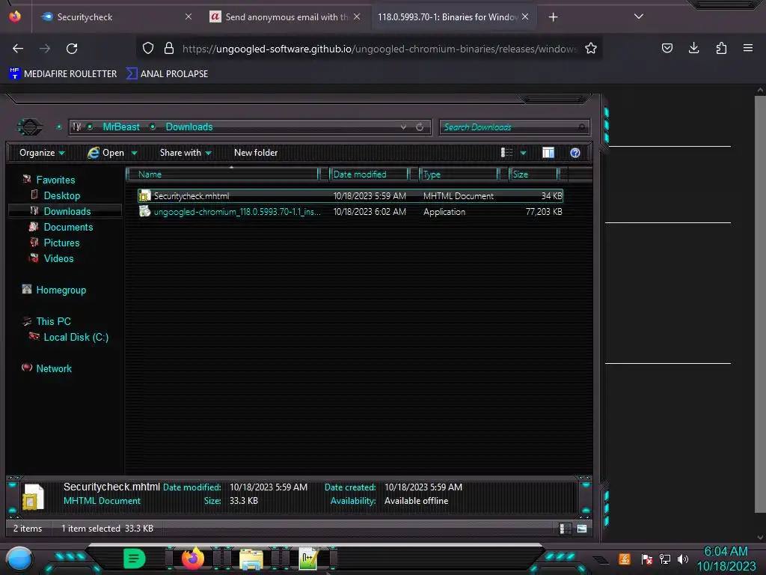Select the 118.0.5993.70-1 Binaries tab
Screen dimensions: 766x575
(x=453, y=17)
